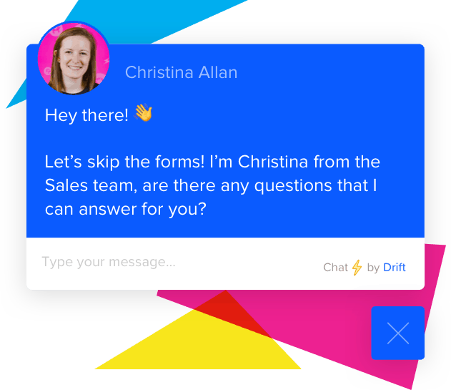Open the Drift link in the footer
Image resolution: width=451 pixels, height=390 pixels.
click(395, 268)
